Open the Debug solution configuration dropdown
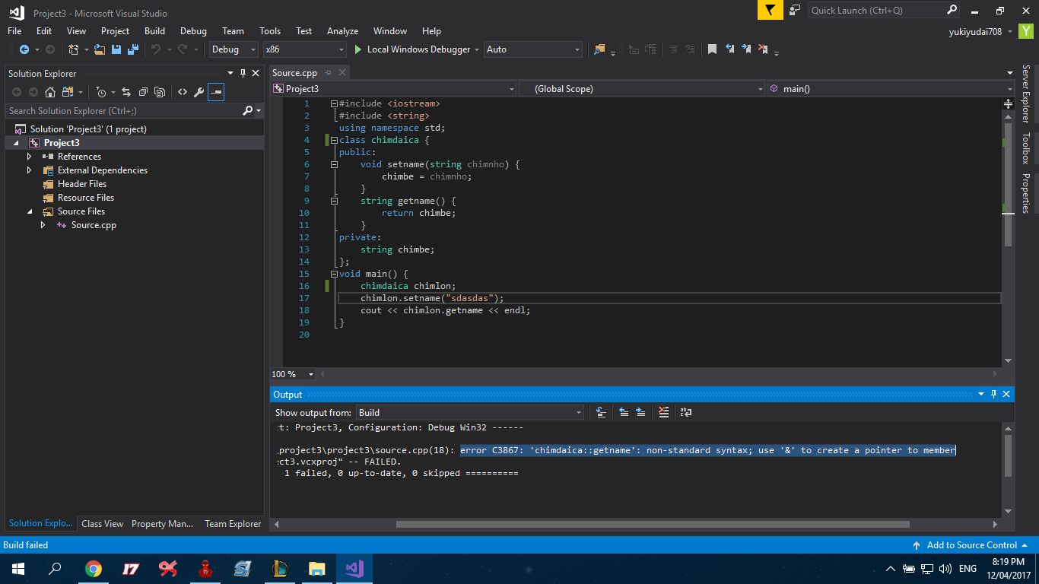The image size is (1039, 584). click(x=234, y=49)
